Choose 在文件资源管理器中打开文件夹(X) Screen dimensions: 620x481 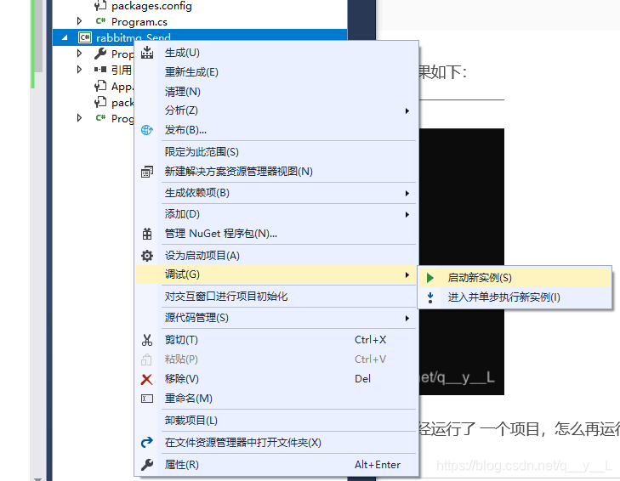click(276, 442)
